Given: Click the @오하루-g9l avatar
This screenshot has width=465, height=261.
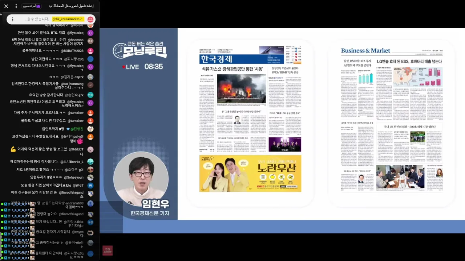Looking at the screenshot, I should click(90, 170).
